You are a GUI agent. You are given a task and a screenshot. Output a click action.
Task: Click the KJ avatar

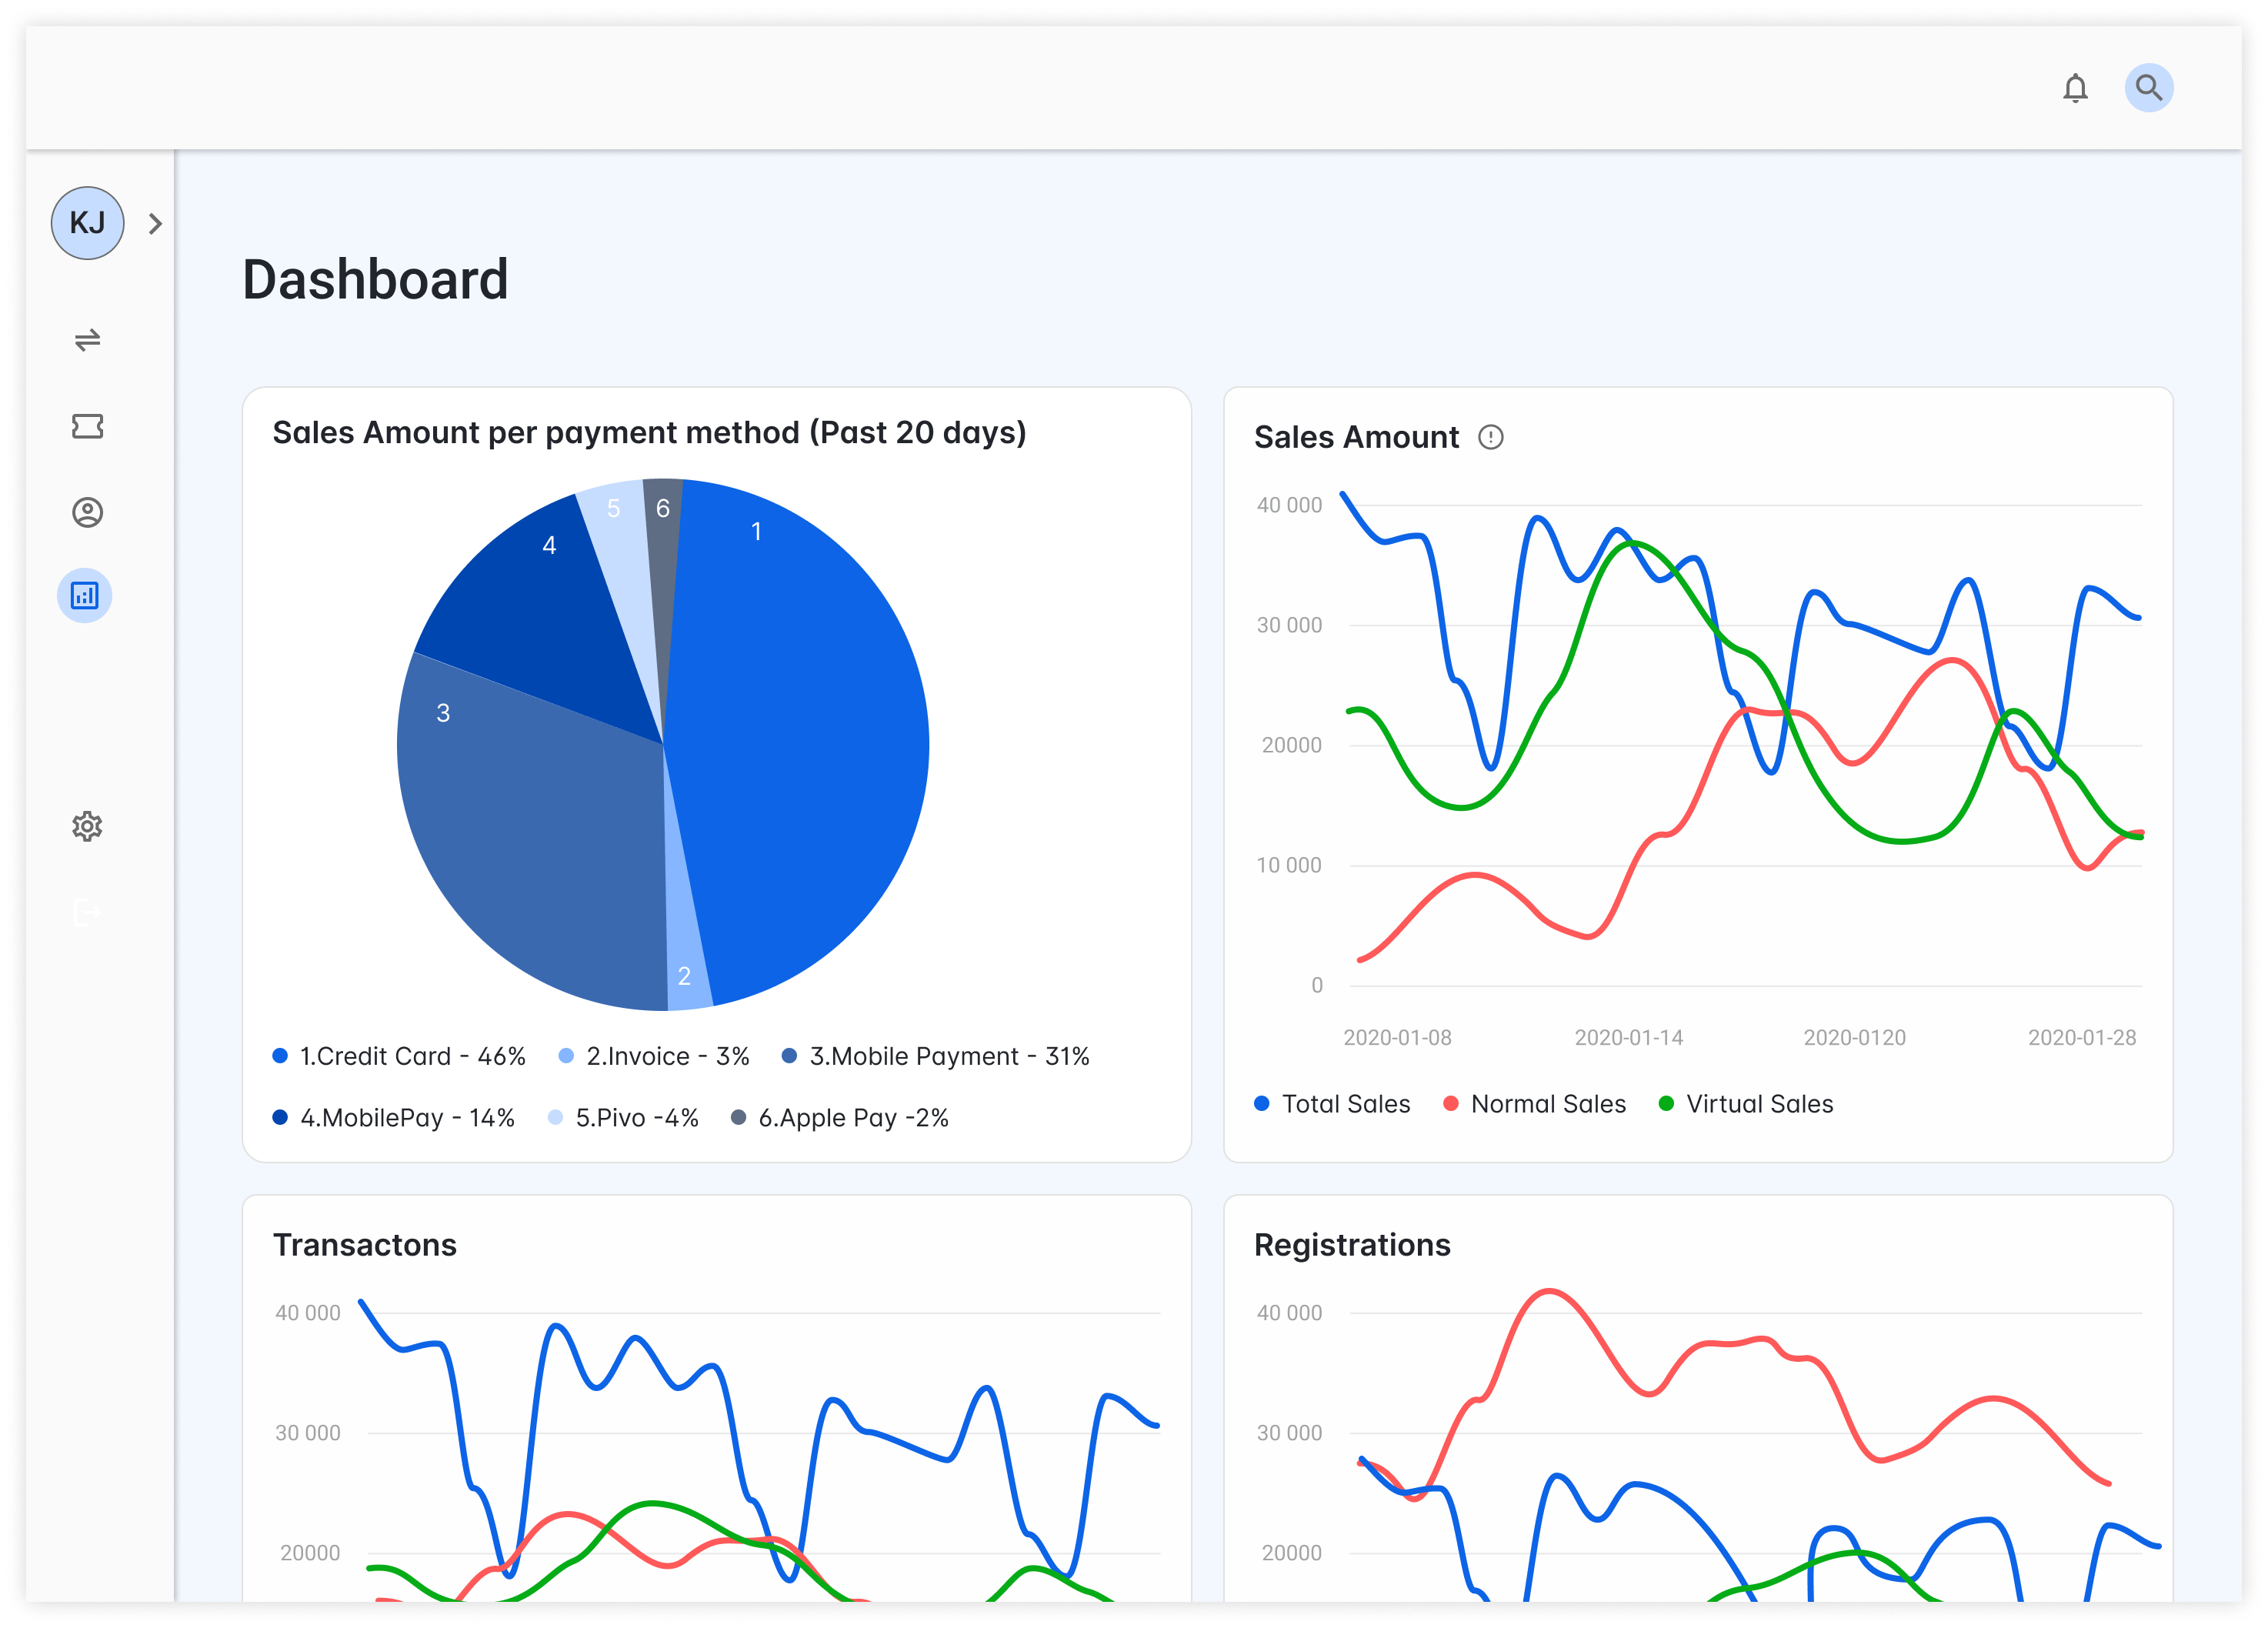click(88, 223)
